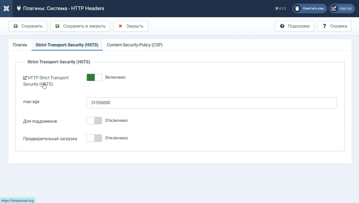Open the blurred user menu button
This screenshot has height=203, width=359.
coord(342,8)
